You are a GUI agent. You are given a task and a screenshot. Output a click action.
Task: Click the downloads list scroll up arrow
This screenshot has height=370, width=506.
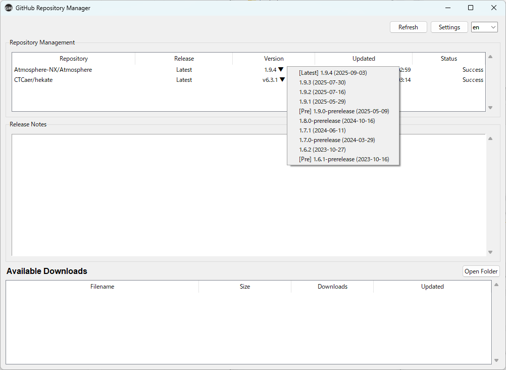[496, 285]
